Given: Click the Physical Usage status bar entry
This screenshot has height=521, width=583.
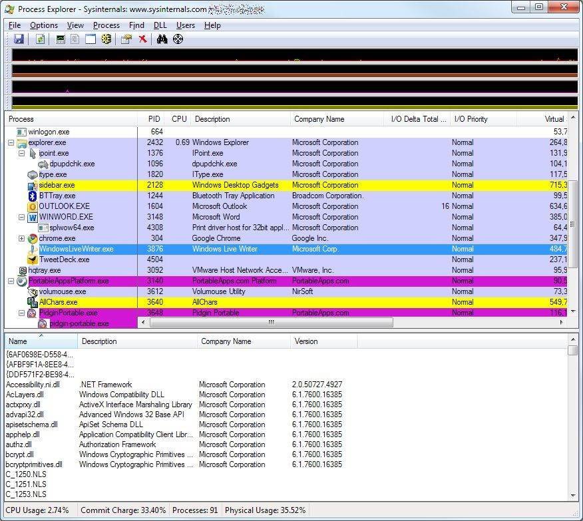Looking at the screenshot, I should 265,510.
